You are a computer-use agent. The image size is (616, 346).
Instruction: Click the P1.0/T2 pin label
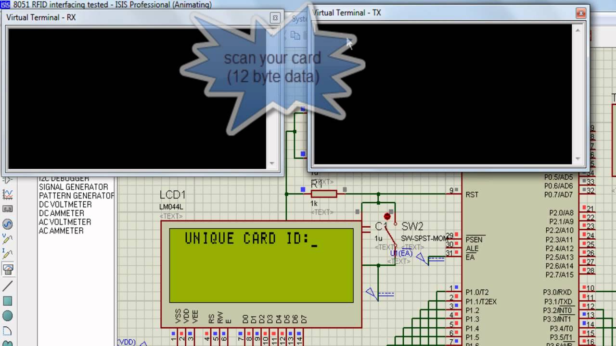[x=477, y=292]
